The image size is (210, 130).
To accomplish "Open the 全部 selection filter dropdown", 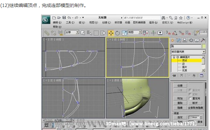I will click(x=72, y=32).
